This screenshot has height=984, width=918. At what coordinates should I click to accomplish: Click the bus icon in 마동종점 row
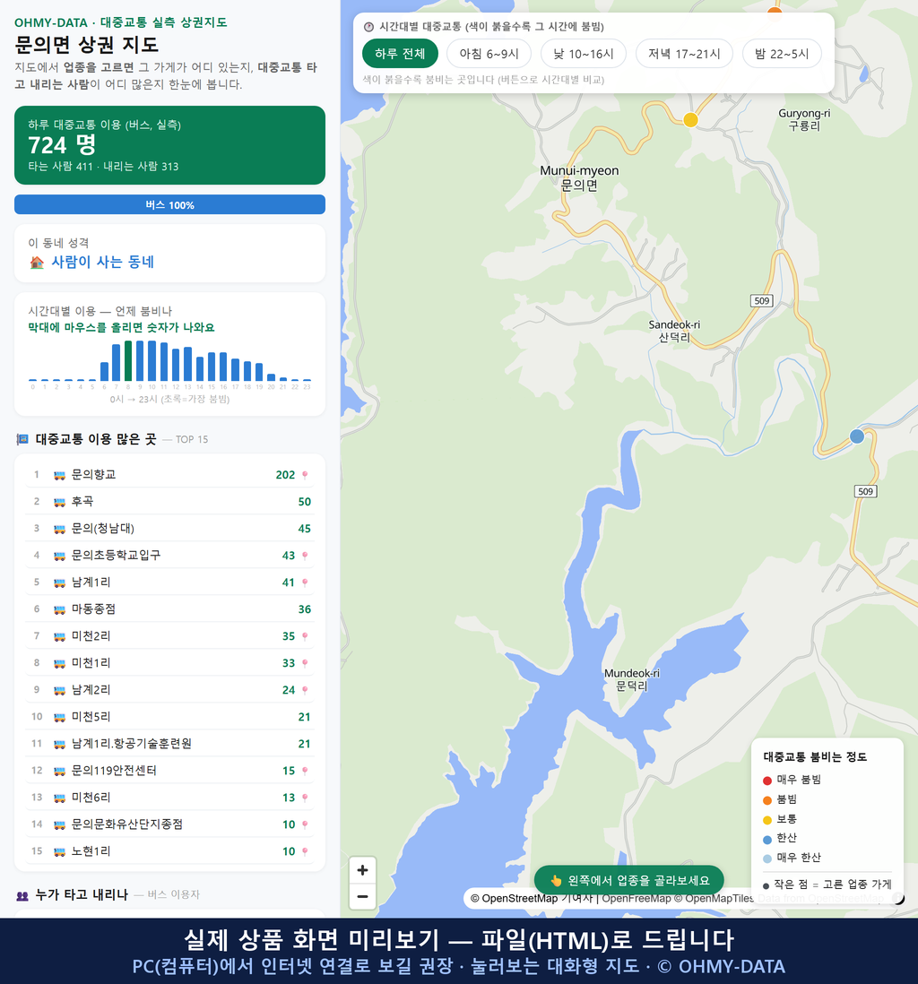pyautogui.click(x=60, y=609)
